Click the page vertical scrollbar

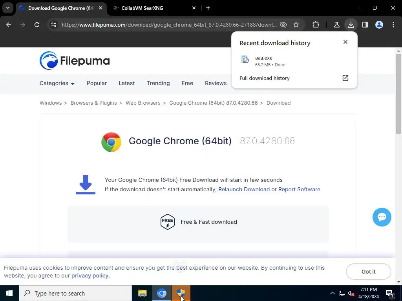click(398, 93)
